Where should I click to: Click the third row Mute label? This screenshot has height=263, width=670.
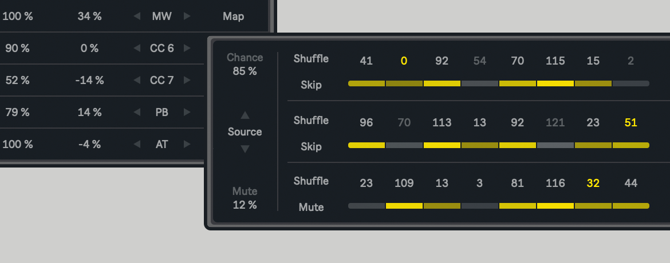pos(311,207)
